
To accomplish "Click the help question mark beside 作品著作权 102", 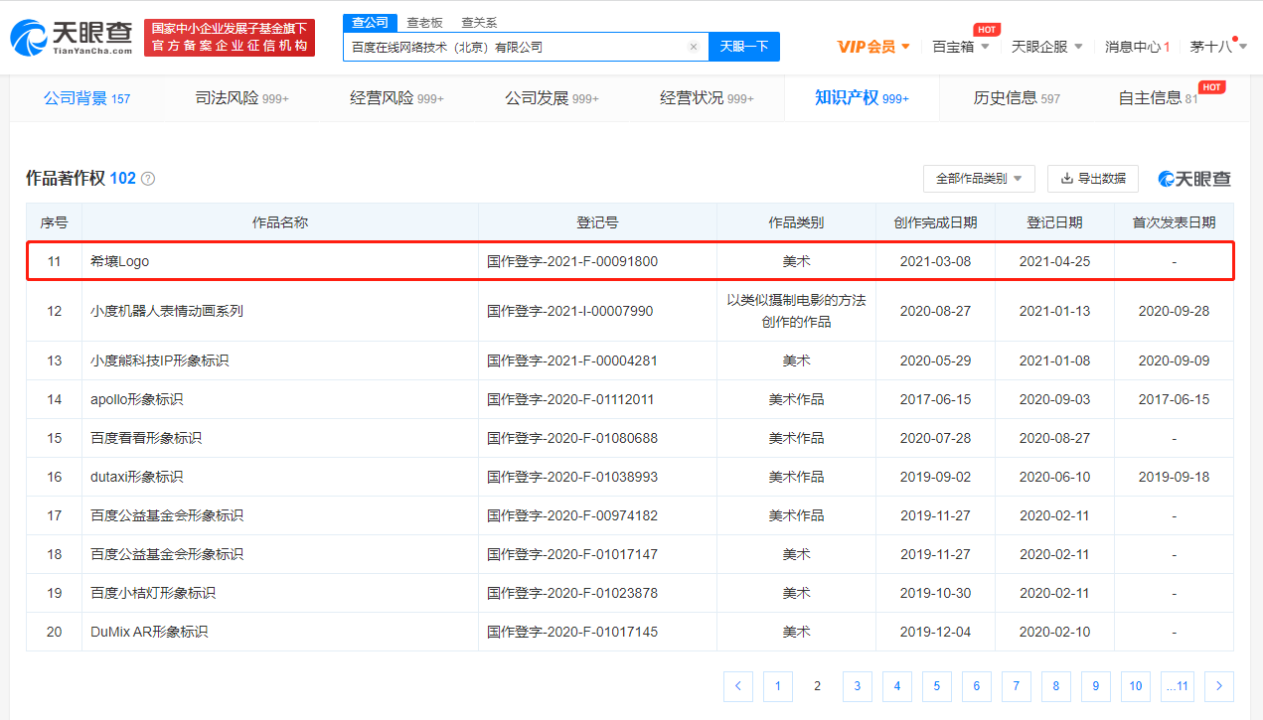I will pos(148,179).
